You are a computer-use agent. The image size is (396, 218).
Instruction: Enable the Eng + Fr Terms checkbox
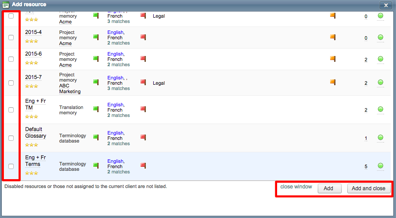click(x=11, y=166)
